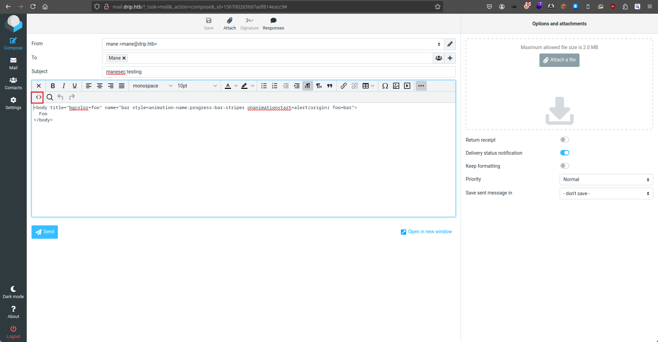Click the insert link icon
This screenshot has width=658, height=342.
pyautogui.click(x=343, y=86)
